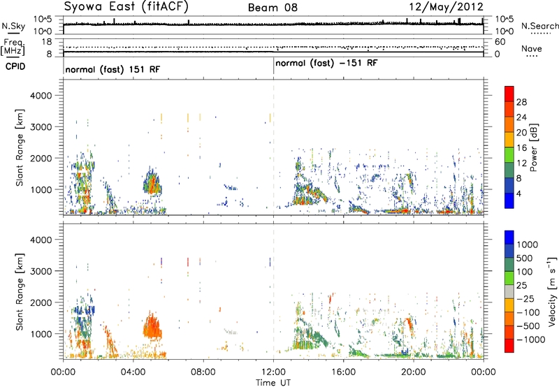Click the "Nave" legend label
The height and width of the screenshot is (387, 559).
point(532,48)
